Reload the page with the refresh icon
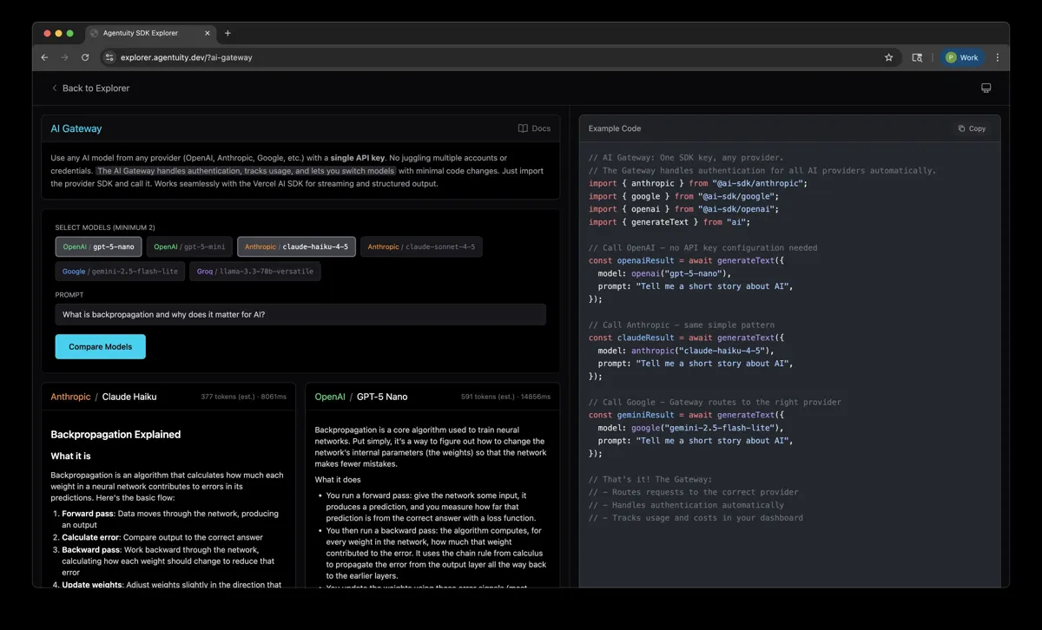Viewport: 1042px width, 630px height. pos(84,57)
